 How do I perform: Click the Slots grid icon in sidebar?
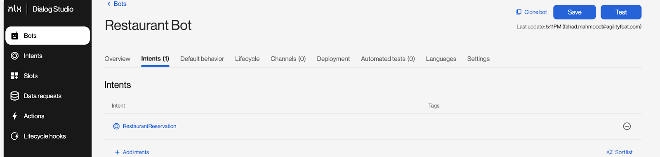(14, 76)
